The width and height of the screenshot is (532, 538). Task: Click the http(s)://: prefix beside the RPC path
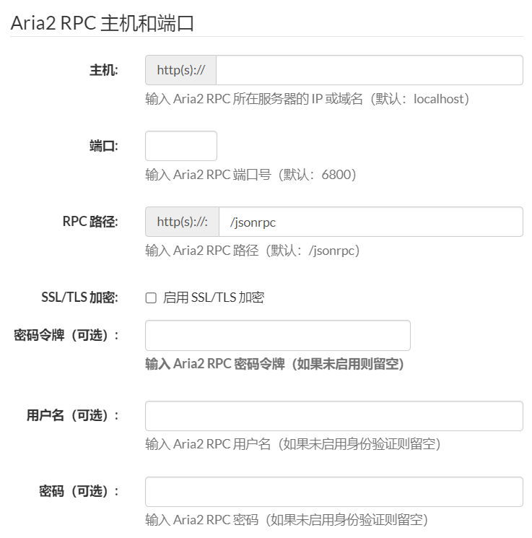[x=183, y=222]
